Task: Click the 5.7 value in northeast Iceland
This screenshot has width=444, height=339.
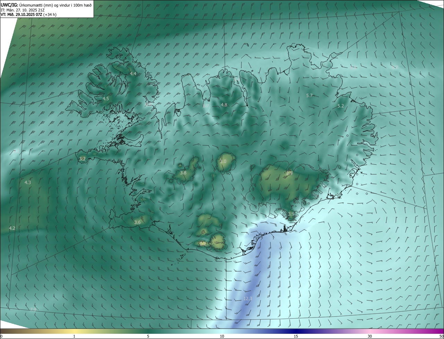Action: [310, 95]
